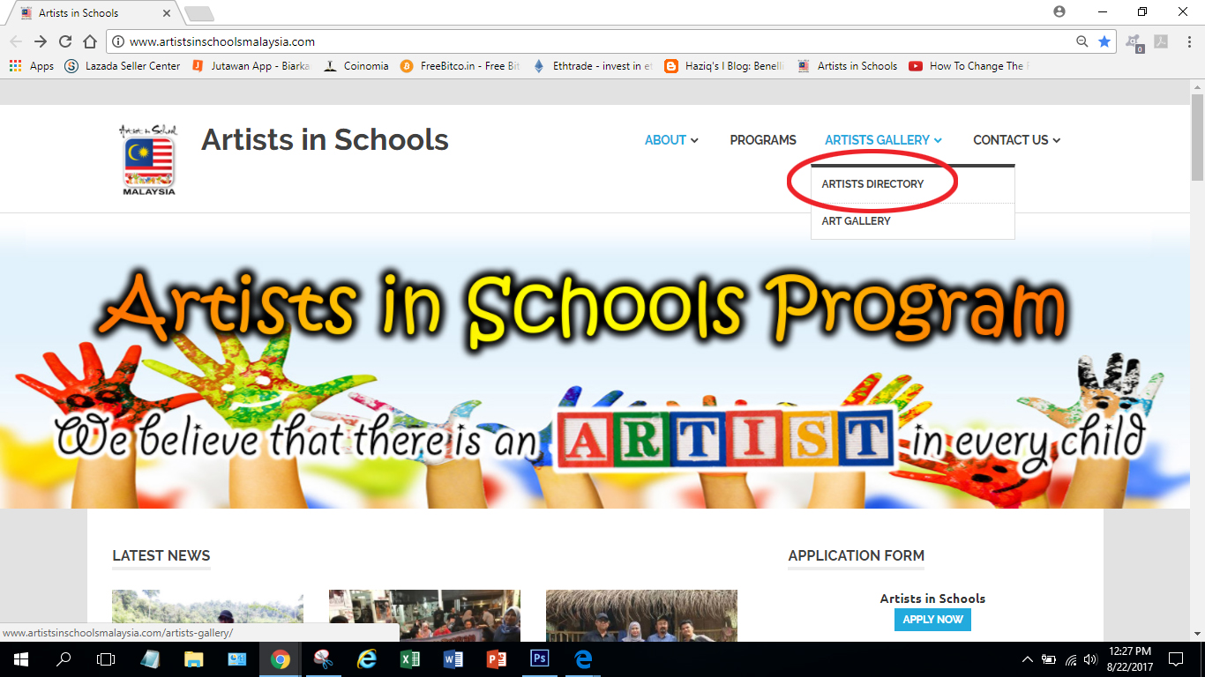Click the browser reload button
Screen dimensions: 1205x677
(65, 41)
